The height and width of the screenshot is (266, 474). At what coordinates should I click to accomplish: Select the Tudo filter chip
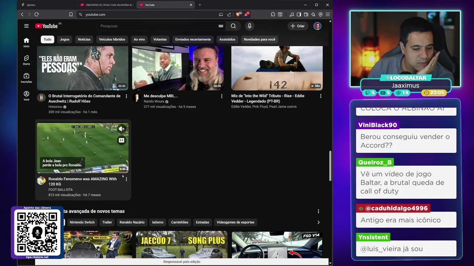point(47,40)
